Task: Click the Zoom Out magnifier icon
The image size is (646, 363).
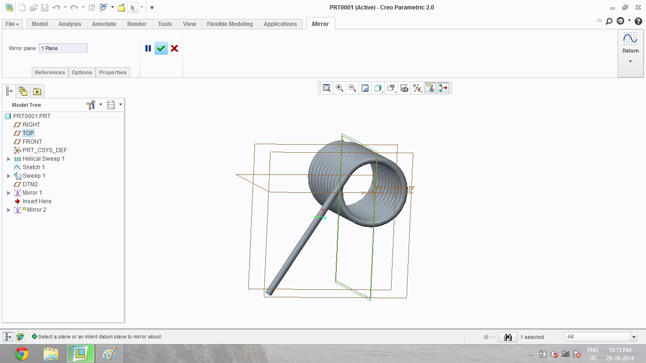Action: [x=352, y=88]
